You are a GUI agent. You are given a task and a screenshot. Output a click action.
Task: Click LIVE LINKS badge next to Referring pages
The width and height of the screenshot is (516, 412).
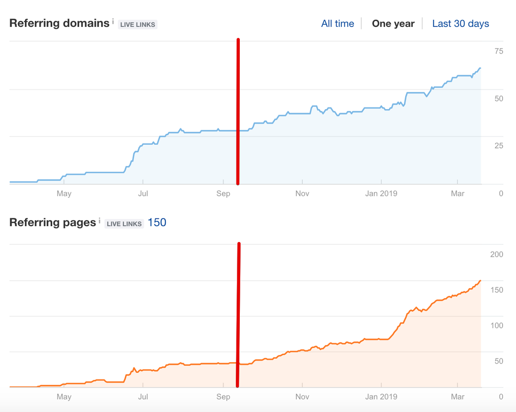124,224
